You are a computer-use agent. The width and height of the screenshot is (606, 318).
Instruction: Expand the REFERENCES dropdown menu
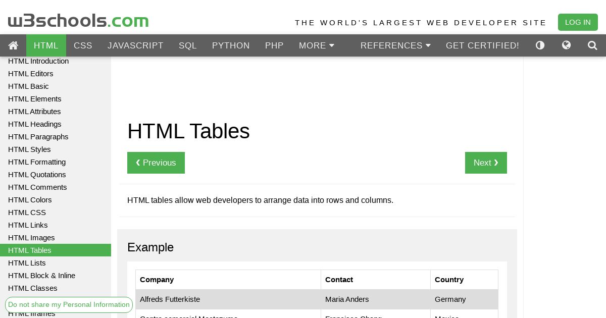[395, 45]
